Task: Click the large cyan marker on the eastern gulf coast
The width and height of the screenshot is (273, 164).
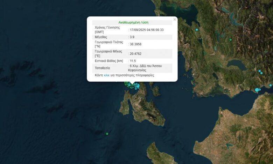Action: 257,90
